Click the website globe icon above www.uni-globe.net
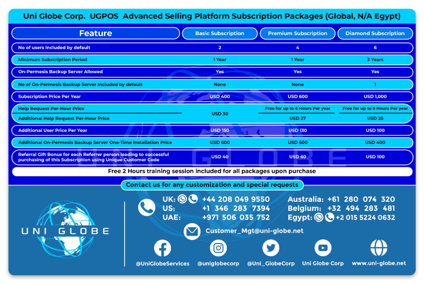Screen dimensions: 424x284 pyautogui.click(x=378, y=248)
